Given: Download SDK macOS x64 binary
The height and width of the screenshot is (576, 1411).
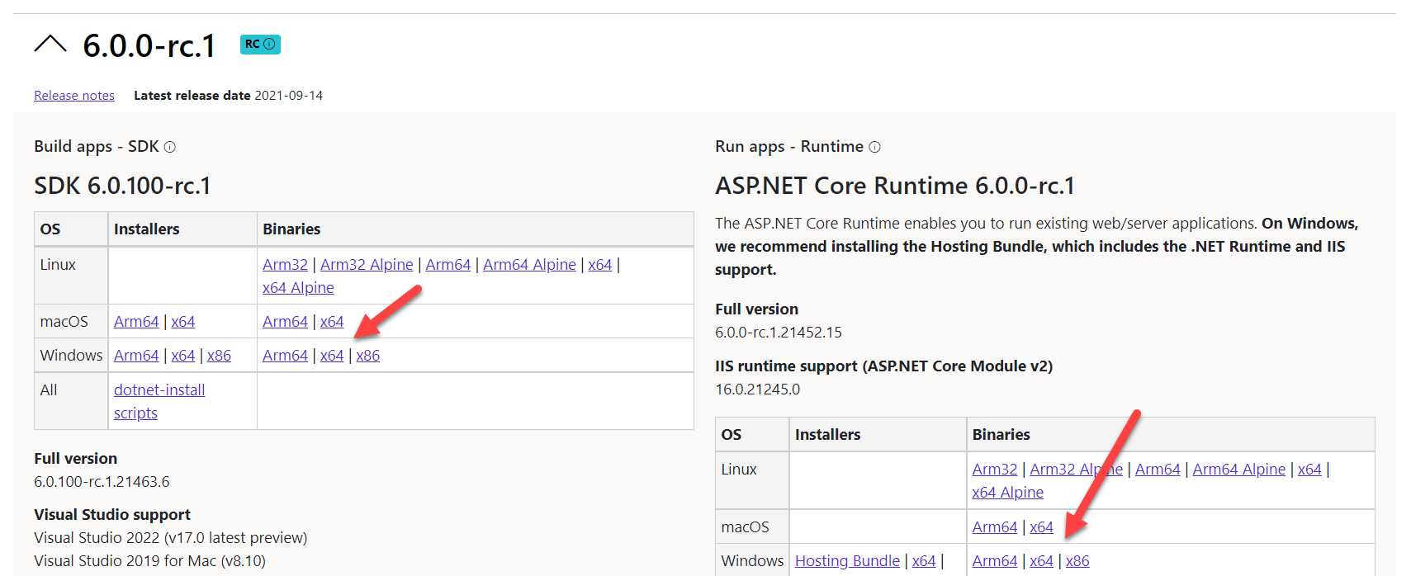Looking at the screenshot, I should pos(332,322).
